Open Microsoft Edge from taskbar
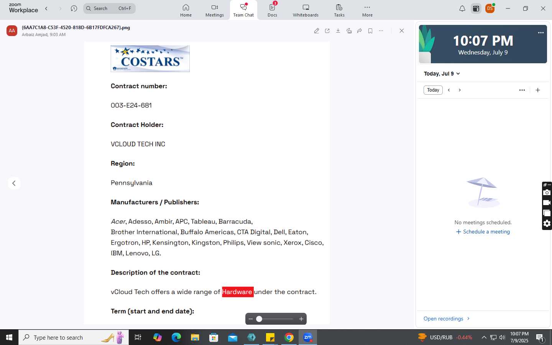Screen dimensions: 552x345 (176, 337)
